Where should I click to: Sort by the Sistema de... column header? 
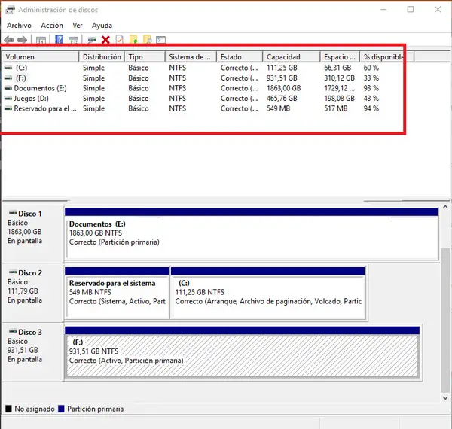point(191,57)
